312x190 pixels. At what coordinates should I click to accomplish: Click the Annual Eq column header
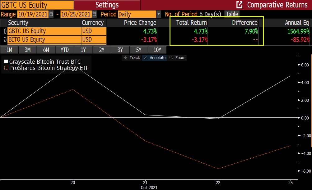coord(297,23)
